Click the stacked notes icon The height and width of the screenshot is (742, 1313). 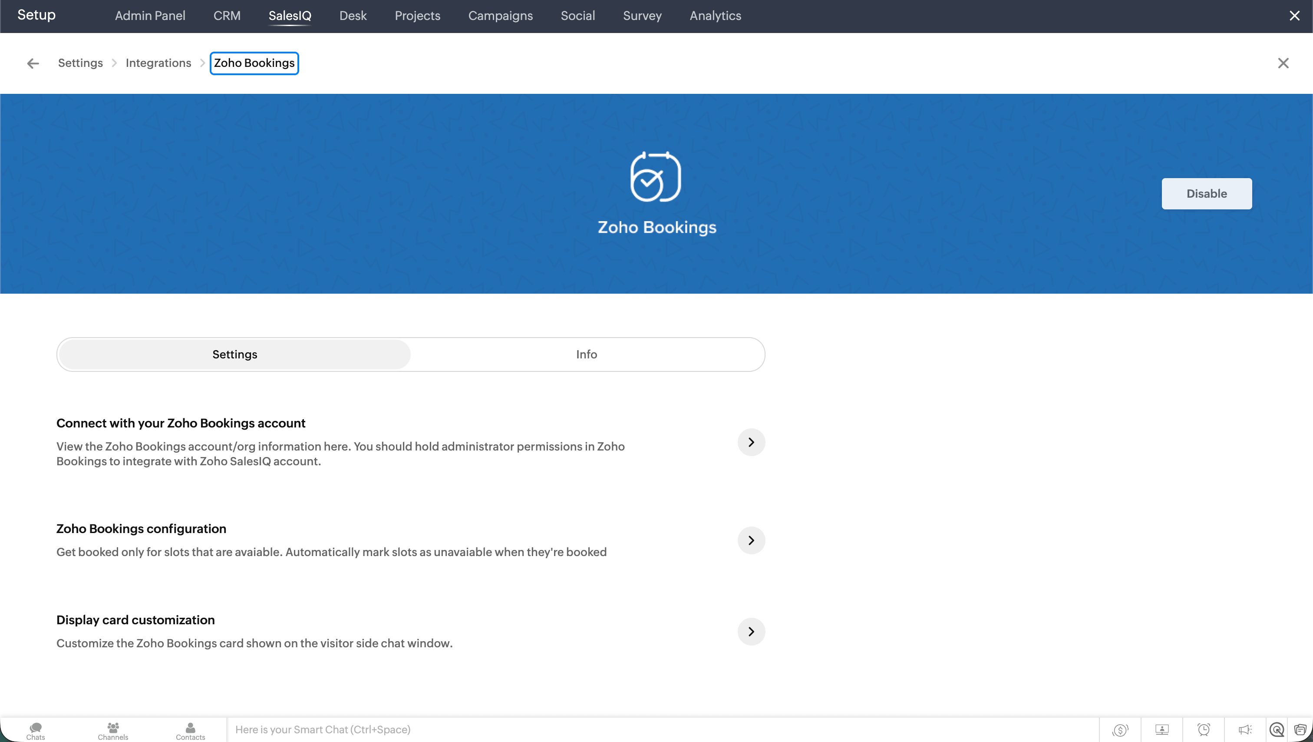pyautogui.click(x=1300, y=730)
